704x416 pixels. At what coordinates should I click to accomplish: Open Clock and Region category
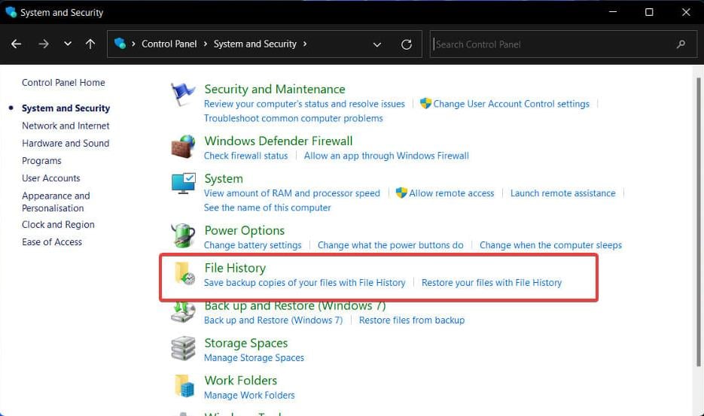point(59,224)
